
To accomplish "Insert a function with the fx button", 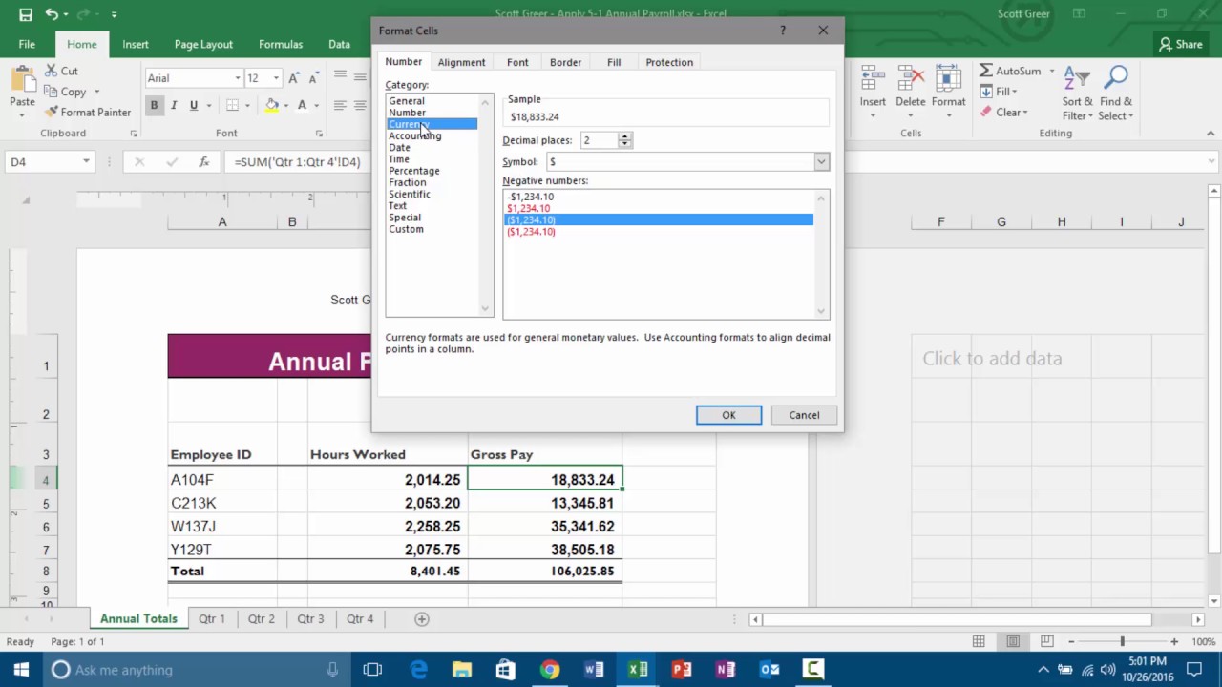I will (203, 162).
